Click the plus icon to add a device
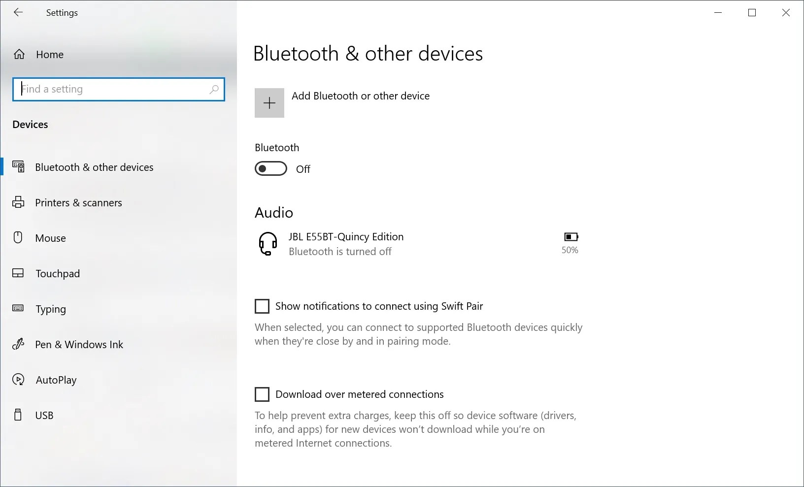Viewport: 804px width, 487px height. pyautogui.click(x=269, y=103)
